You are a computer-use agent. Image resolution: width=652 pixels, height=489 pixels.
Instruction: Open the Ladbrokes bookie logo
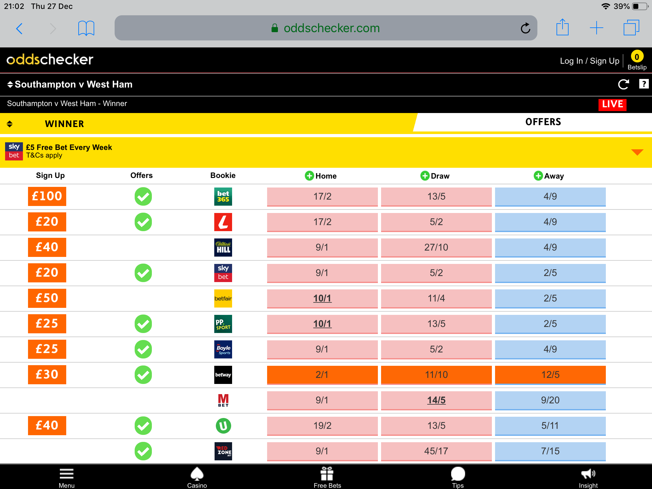pos(223,222)
